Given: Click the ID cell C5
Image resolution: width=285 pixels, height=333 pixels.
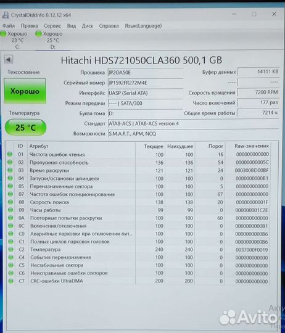Looking at the screenshot, I should click(22, 265).
